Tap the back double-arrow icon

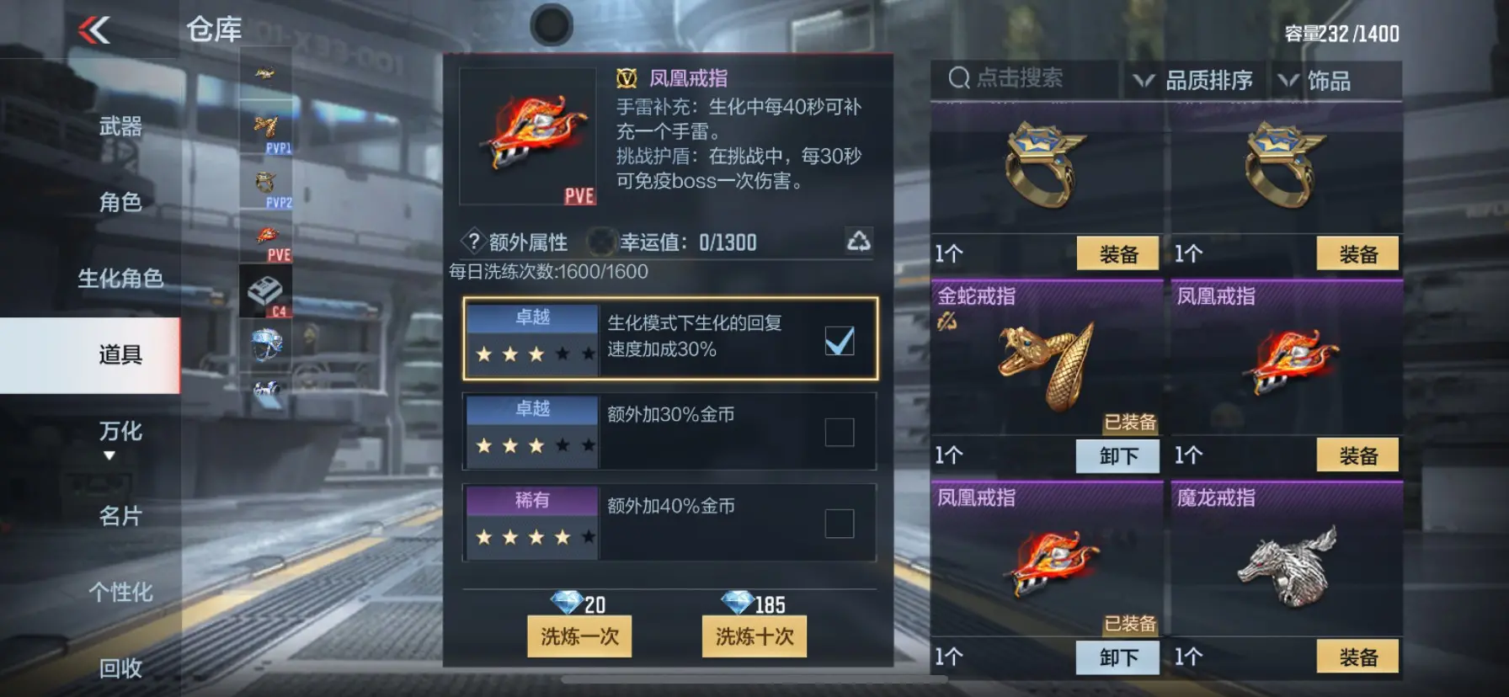point(94,30)
